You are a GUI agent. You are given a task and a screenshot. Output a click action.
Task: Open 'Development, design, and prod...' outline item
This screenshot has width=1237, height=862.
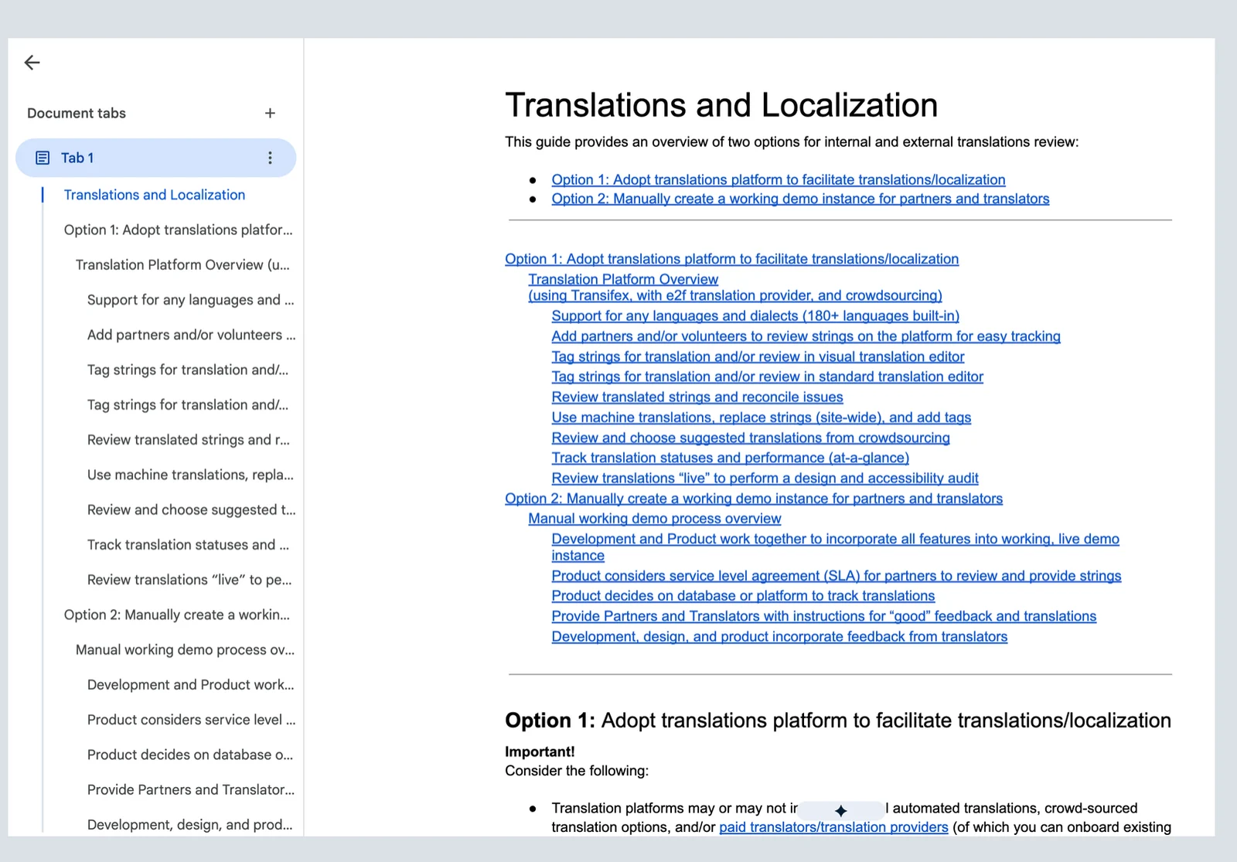(189, 825)
